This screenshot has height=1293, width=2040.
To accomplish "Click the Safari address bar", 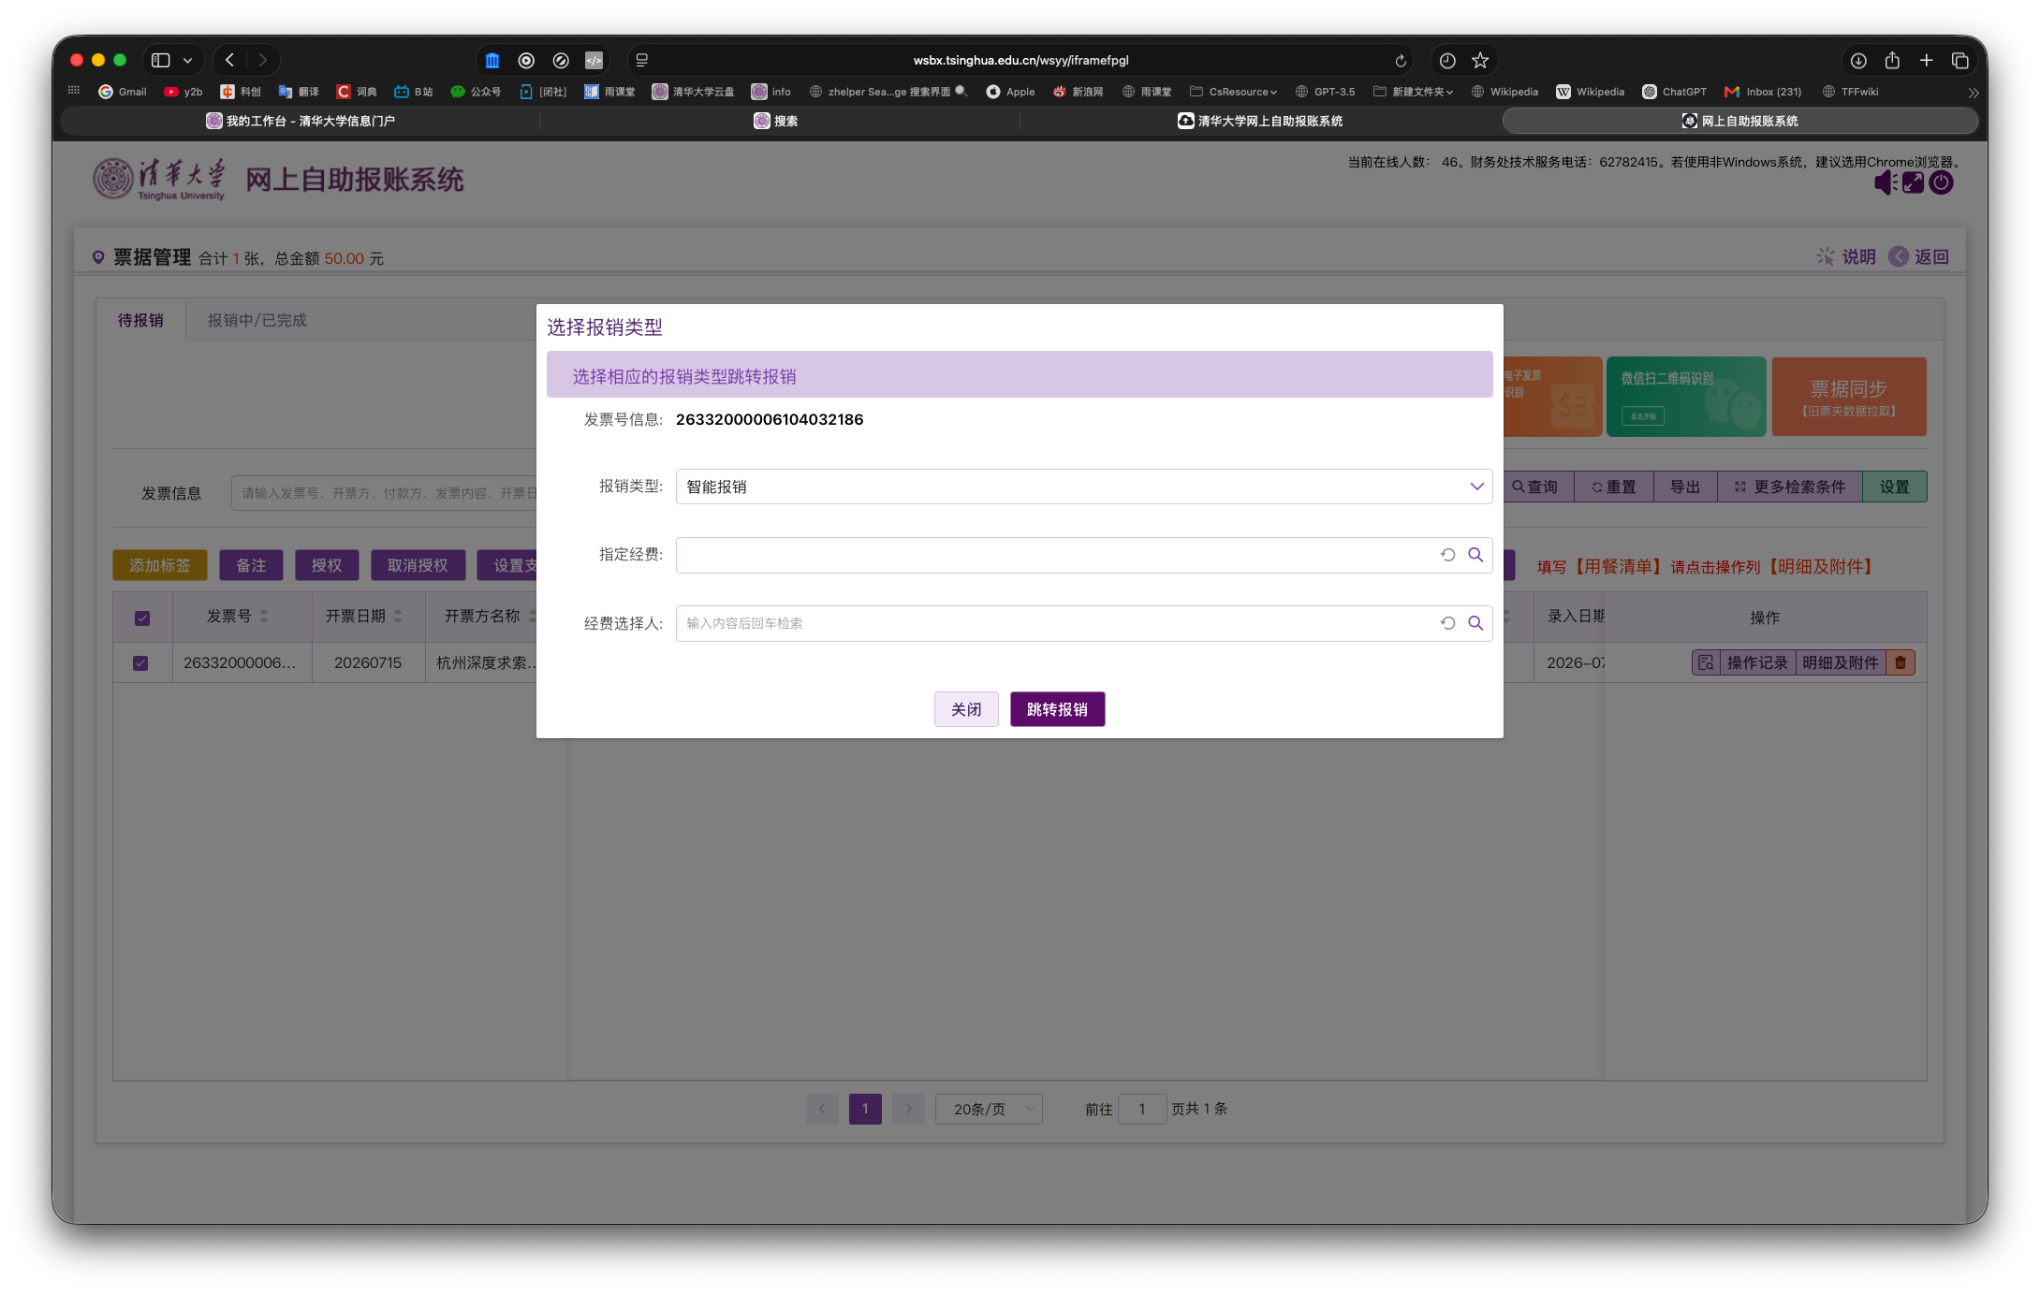I will click(1020, 61).
